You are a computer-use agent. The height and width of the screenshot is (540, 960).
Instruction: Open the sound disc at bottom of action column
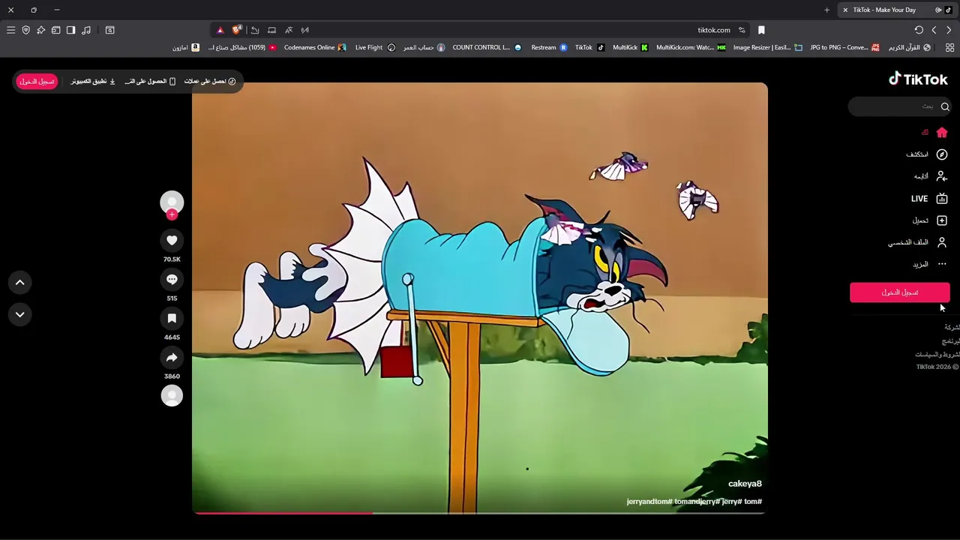point(172,395)
